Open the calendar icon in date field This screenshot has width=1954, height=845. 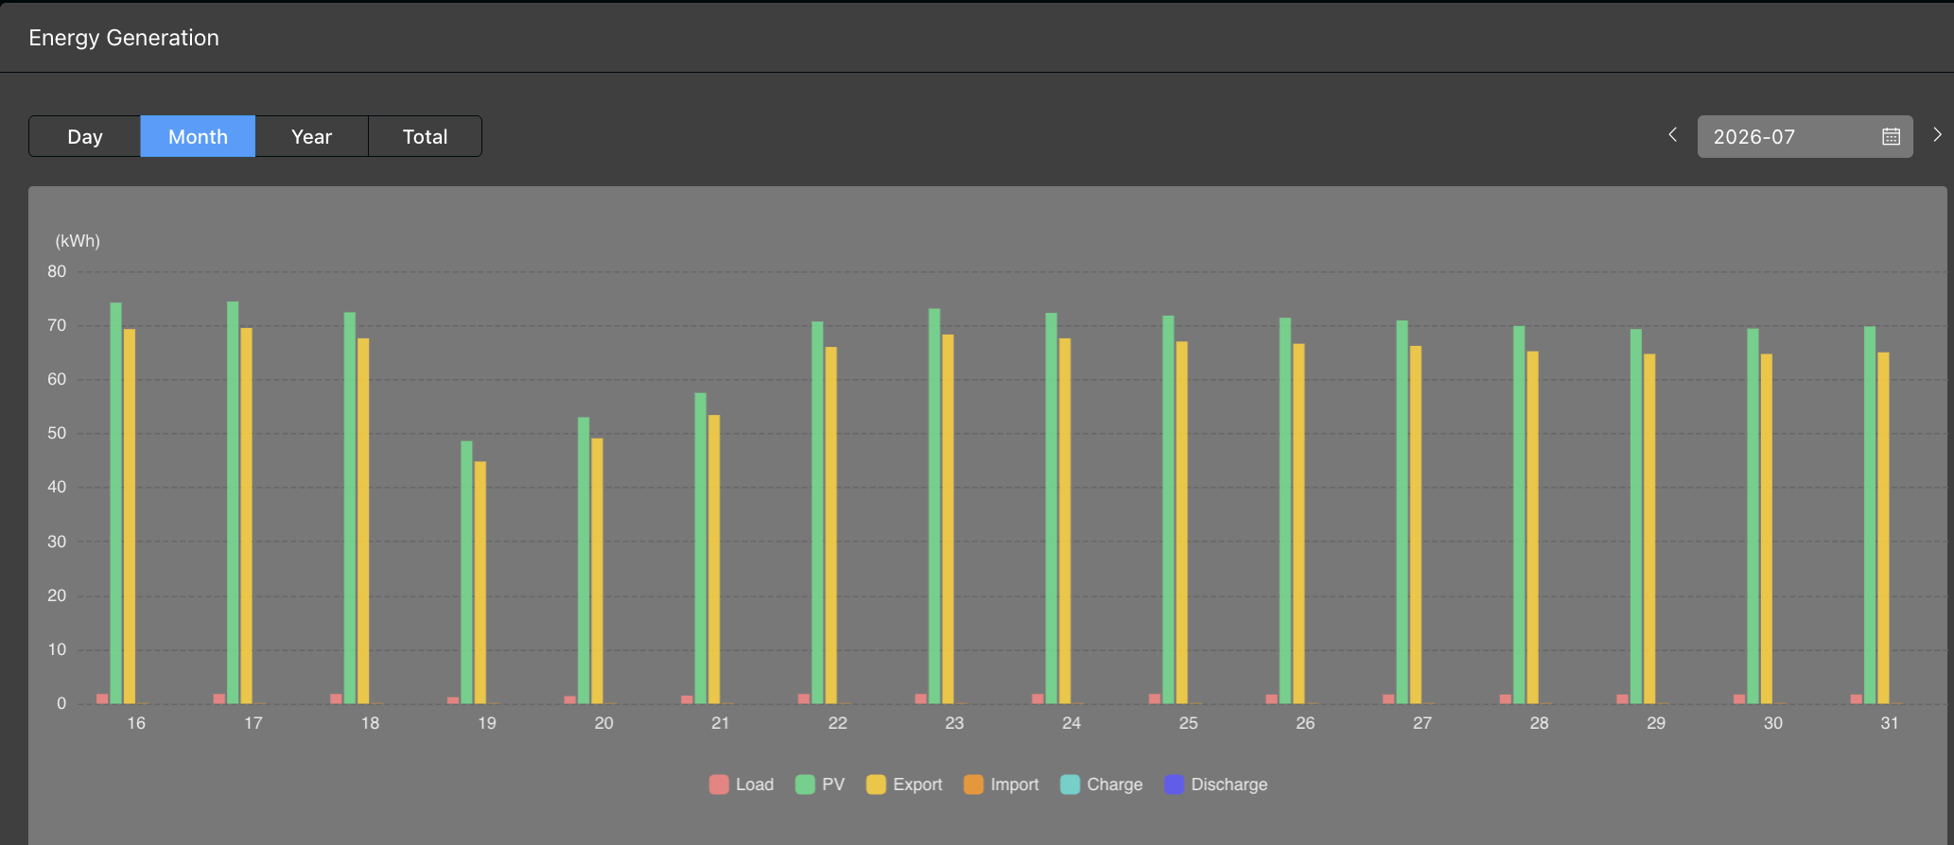(x=1891, y=137)
